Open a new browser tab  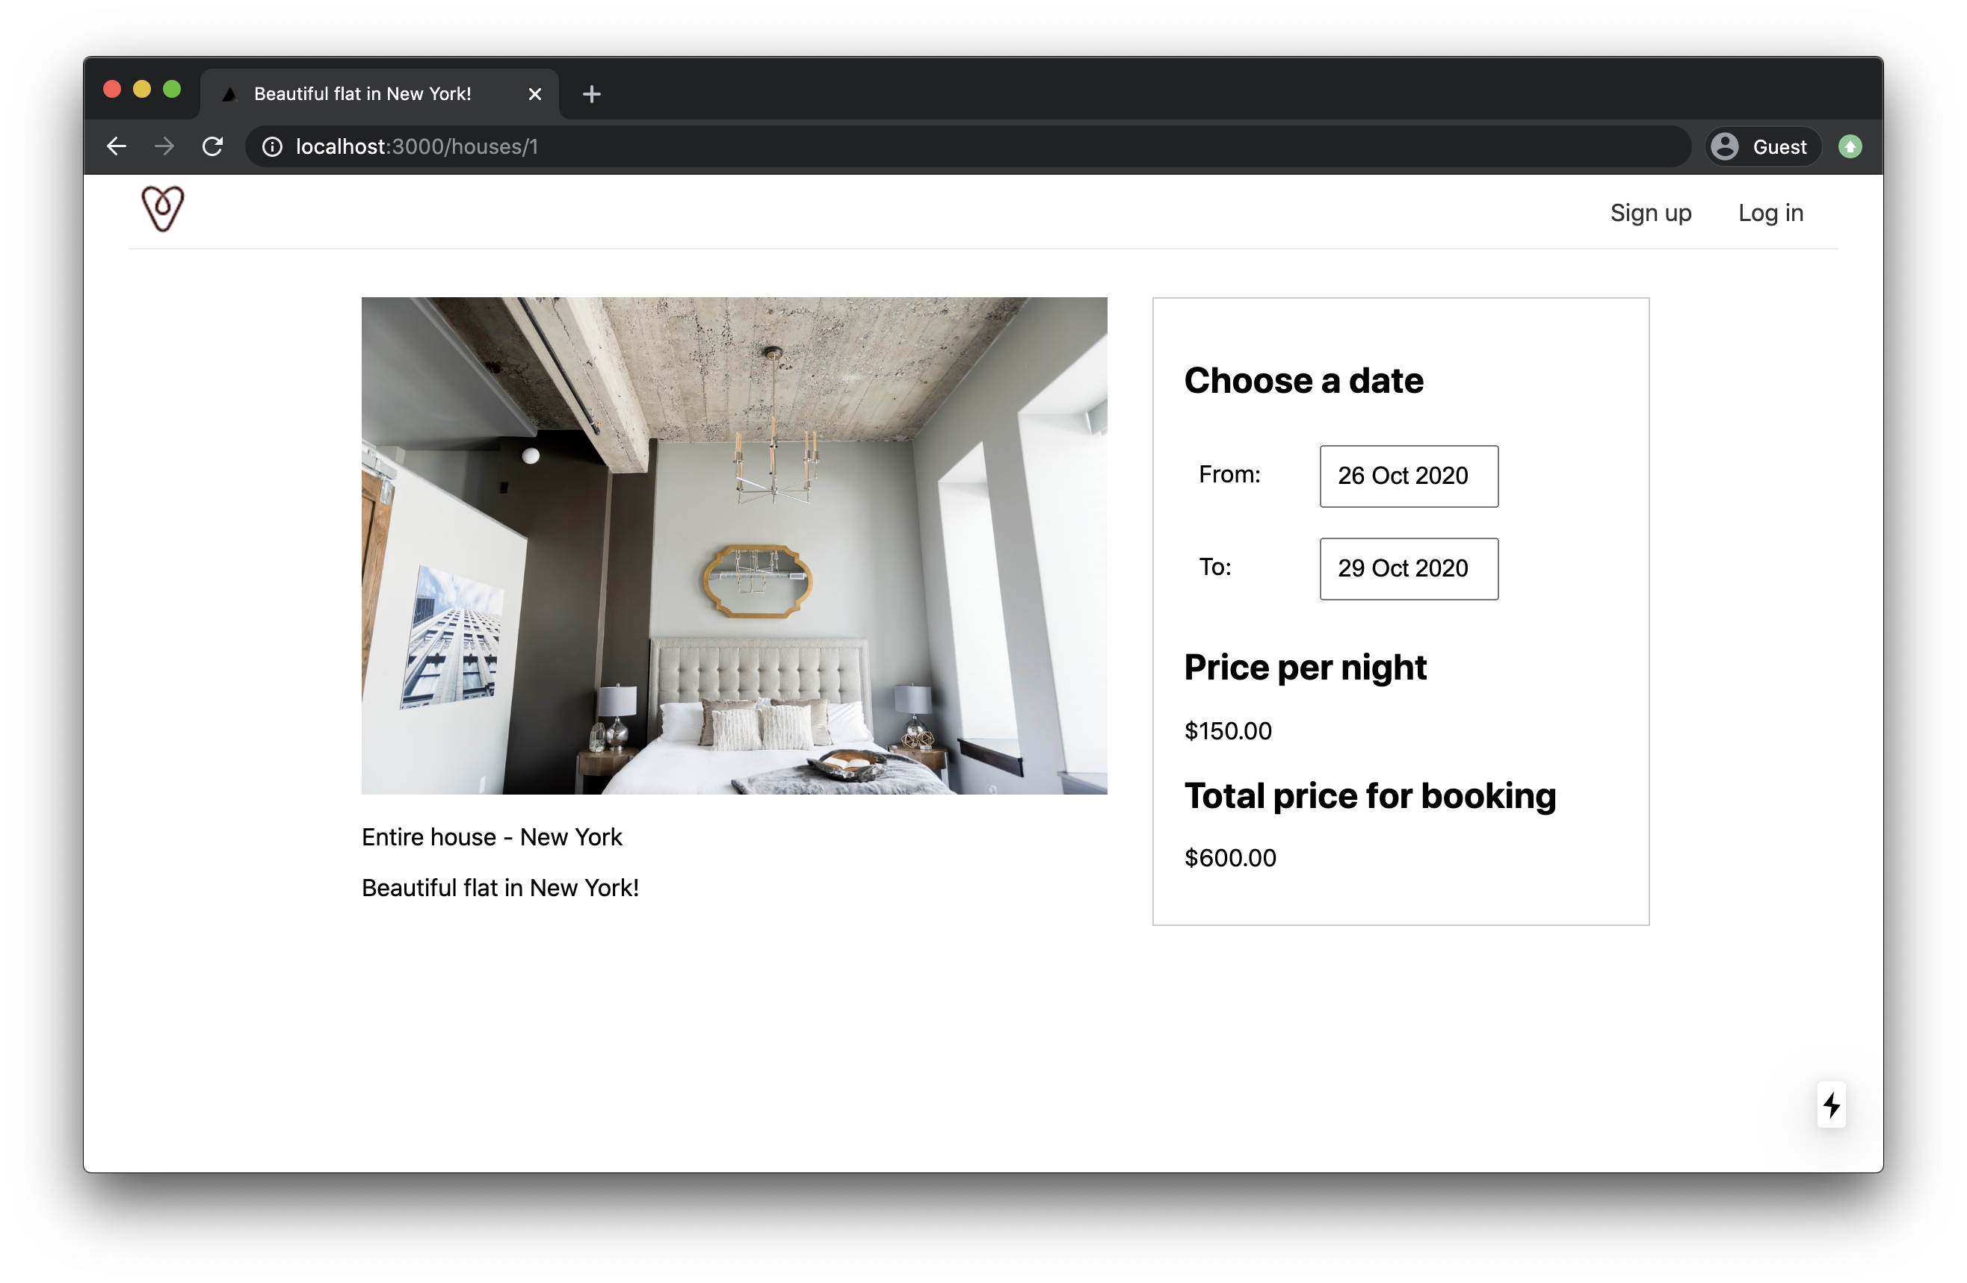pos(591,94)
